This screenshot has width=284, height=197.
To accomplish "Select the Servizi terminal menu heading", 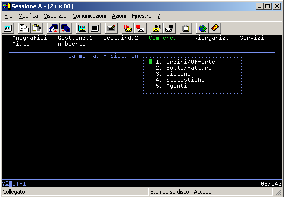I will pyautogui.click(x=252, y=38).
